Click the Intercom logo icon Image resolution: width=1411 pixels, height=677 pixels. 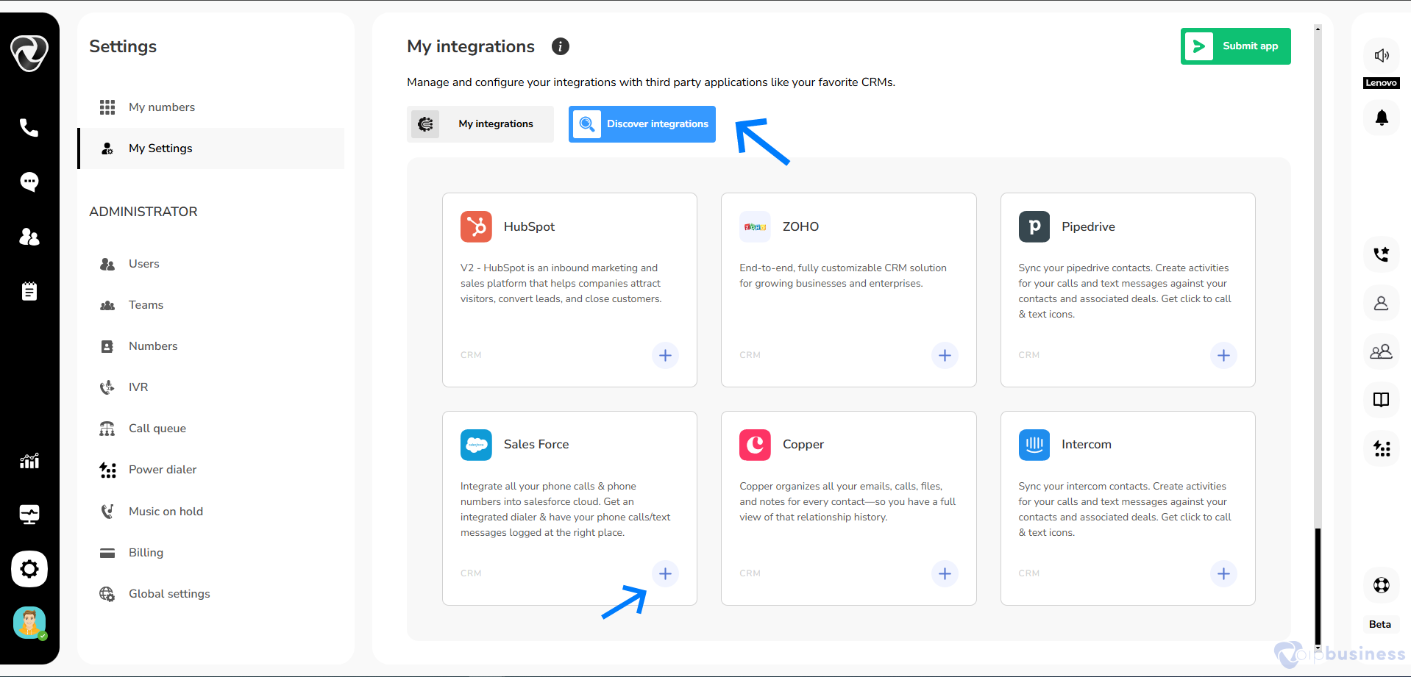coord(1034,445)
